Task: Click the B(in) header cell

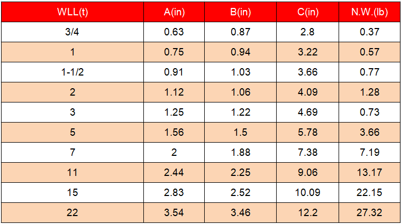Action: tap(240, 13)
